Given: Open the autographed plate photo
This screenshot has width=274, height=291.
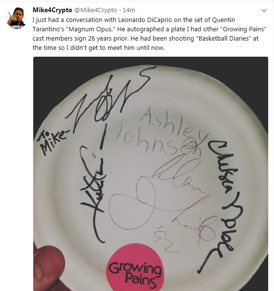Looking at the screenshot, I should 151,174.
